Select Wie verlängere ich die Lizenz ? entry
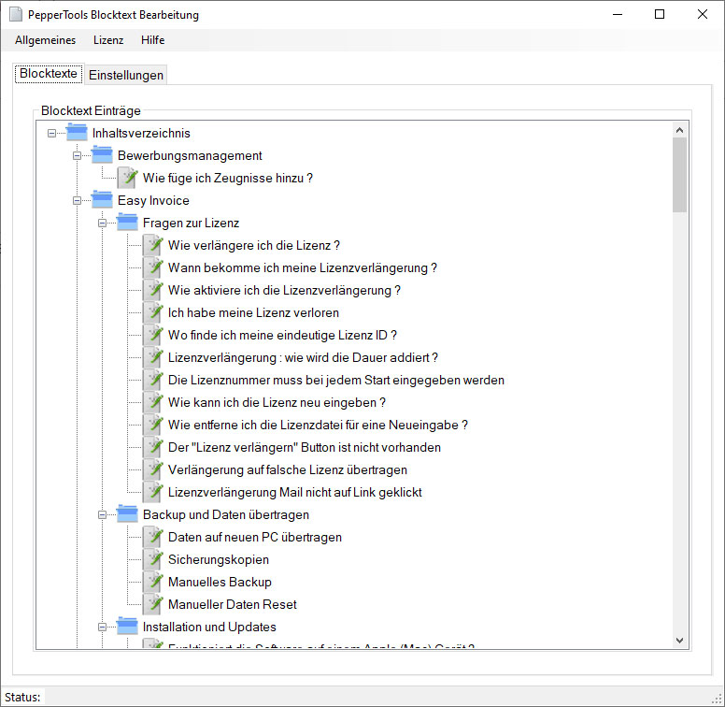Viewport: 725px width, 707px height. 254,245
